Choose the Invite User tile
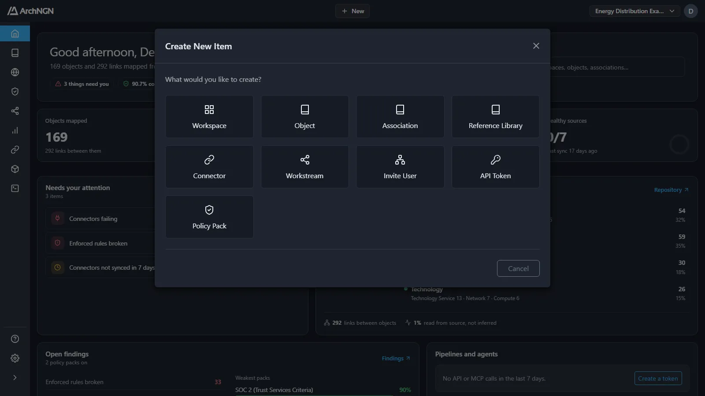Viewport: 705px width, 396px height. coord(400,167)
